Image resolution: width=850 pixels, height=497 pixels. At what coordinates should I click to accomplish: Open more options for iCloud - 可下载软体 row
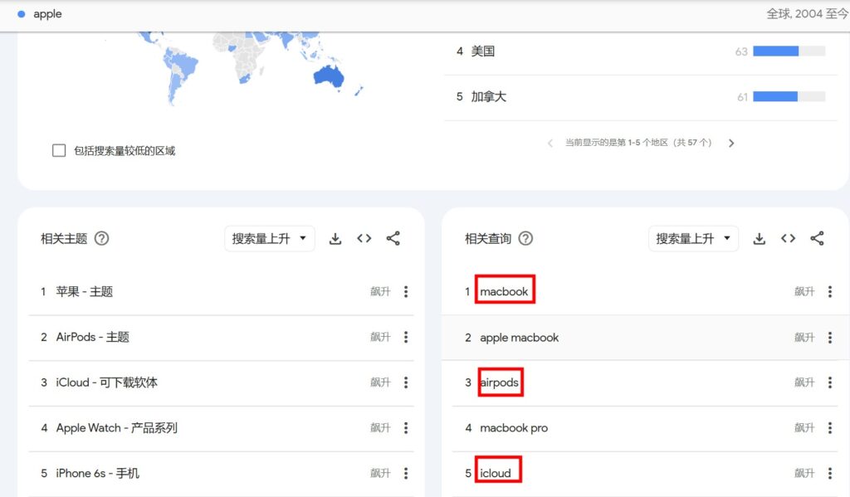[406, 382]
